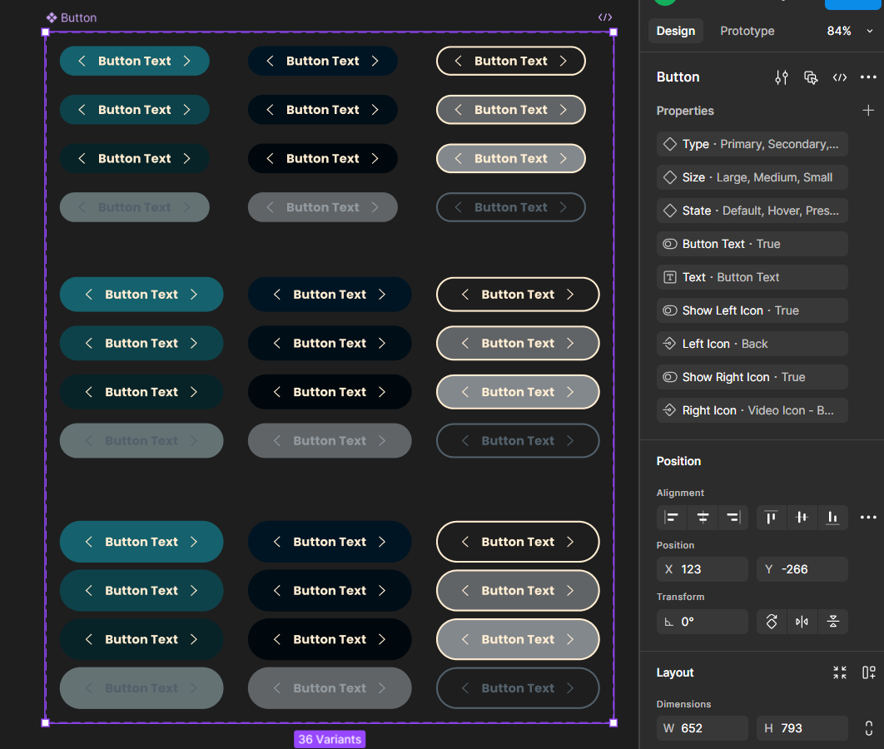Align horizontal centers
Screen dimensions: 884x749
pyautogui.click(x=703, y=518)
